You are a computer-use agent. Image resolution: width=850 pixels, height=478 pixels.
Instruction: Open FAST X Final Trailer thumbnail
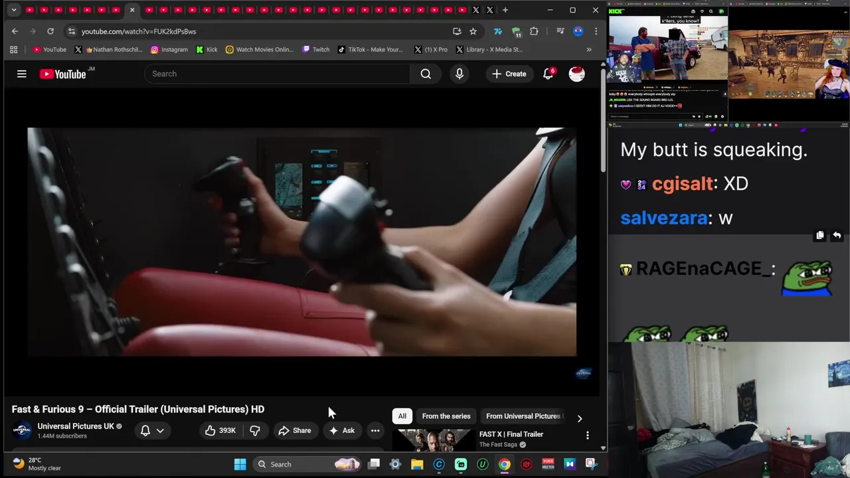click(434, 441)
